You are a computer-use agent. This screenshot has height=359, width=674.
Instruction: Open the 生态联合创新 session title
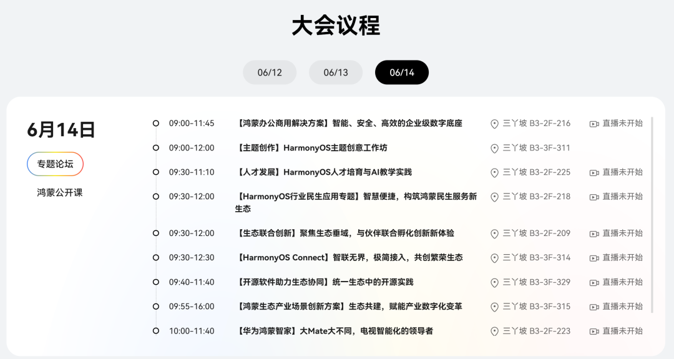click(x=344, y=234)
